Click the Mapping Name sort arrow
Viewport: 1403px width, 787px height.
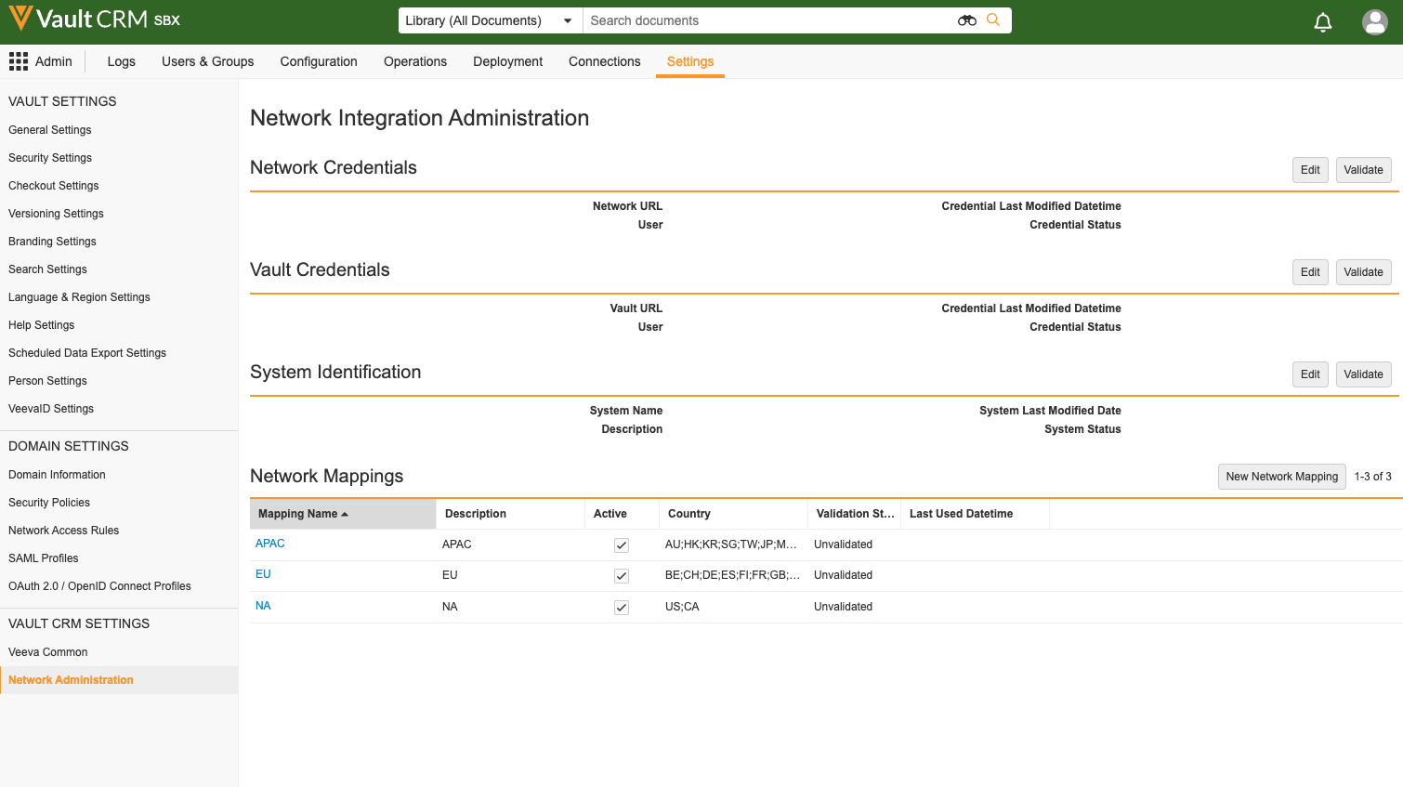(x=345, y=515)
